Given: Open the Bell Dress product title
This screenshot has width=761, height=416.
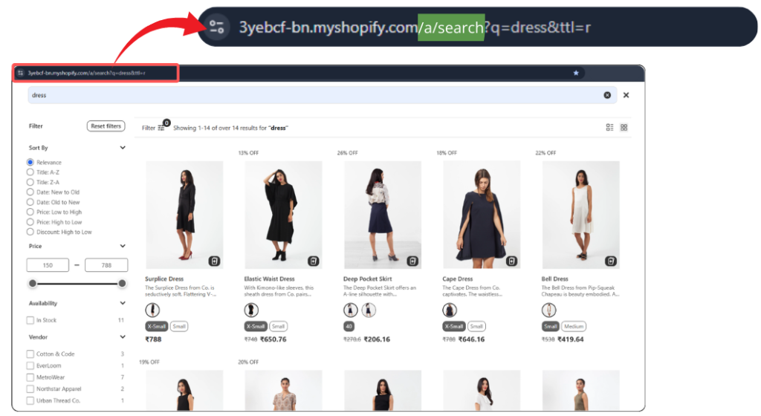Looking at the screenshot, I should tap(554, 279).
